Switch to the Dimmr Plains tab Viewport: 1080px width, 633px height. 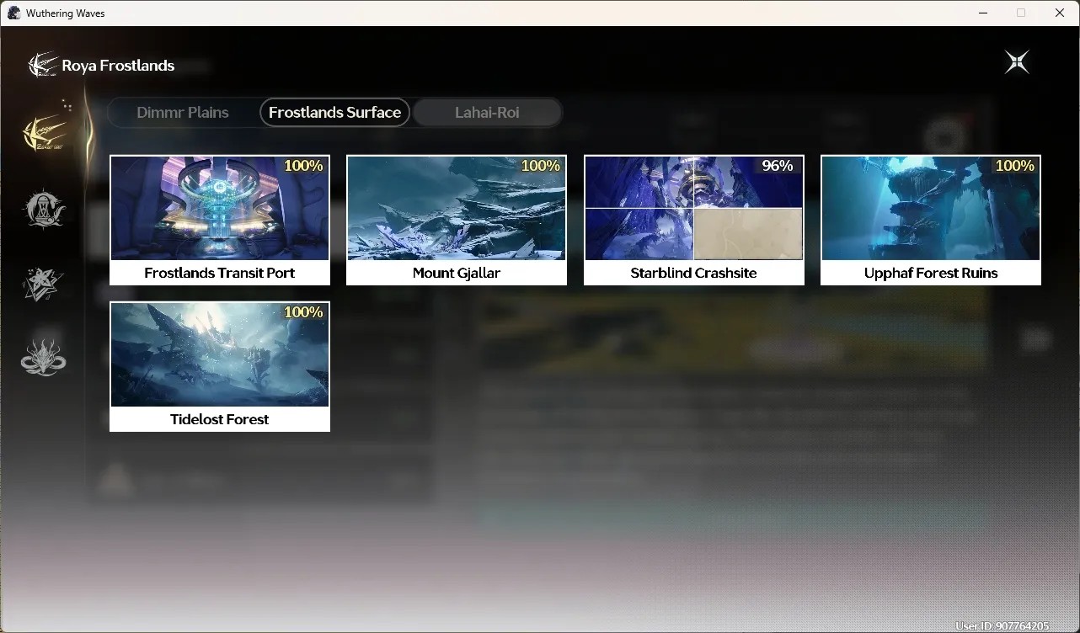pos(183,112)
